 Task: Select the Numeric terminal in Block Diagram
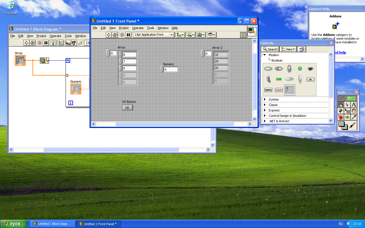pos(76,89)
